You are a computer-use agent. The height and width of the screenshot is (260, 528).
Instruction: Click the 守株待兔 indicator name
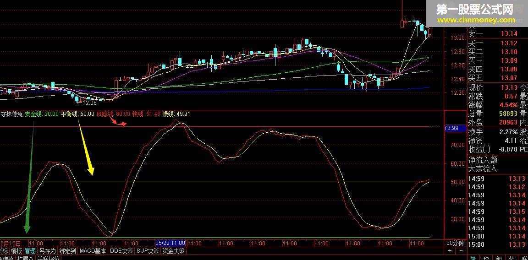coord(11,114)
